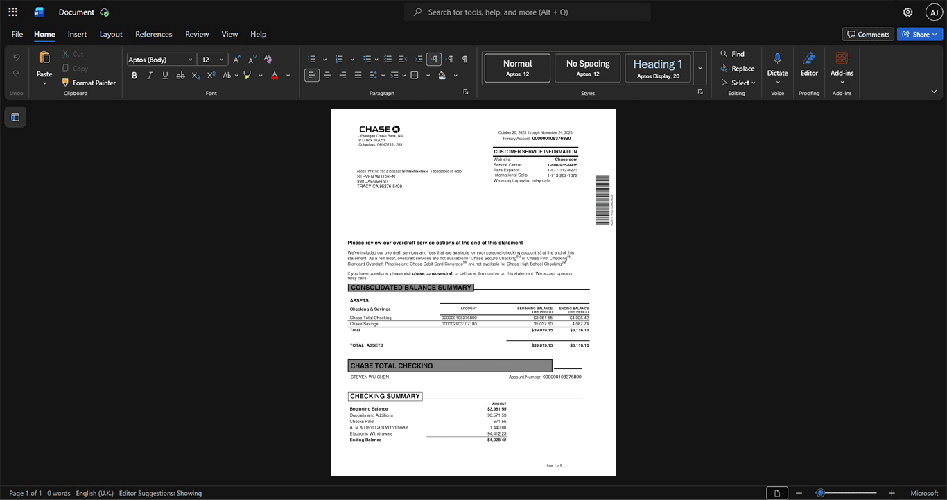Viewport: 947px width, 500px height.
Task: Click the search box for tools and help
Action: tap(528, 12)
